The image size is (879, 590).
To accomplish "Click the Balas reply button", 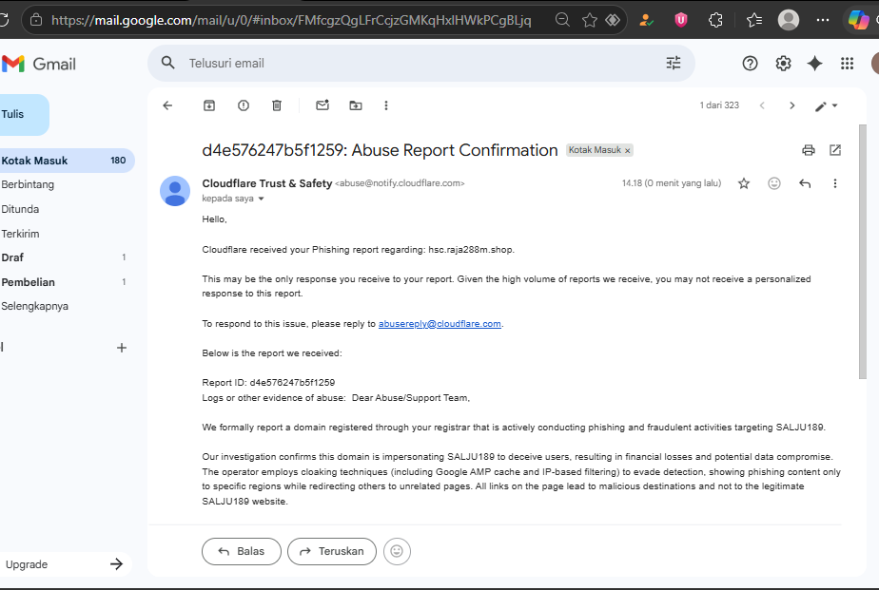I will pyautogui.click(x=242, y=551).
